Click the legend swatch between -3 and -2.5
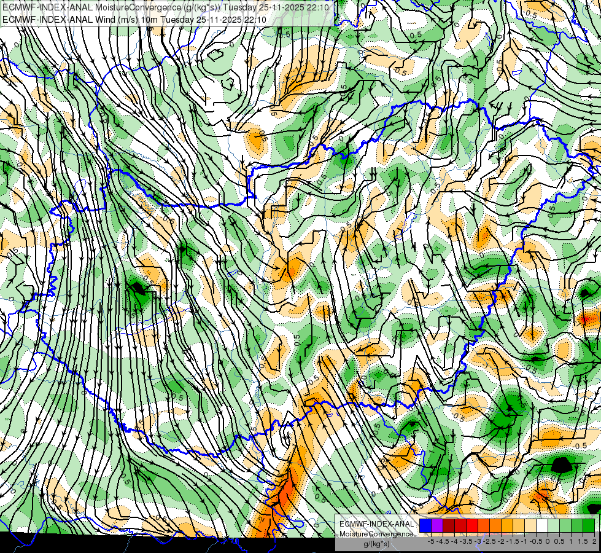The image size is (601, 553). click(484, 525)
